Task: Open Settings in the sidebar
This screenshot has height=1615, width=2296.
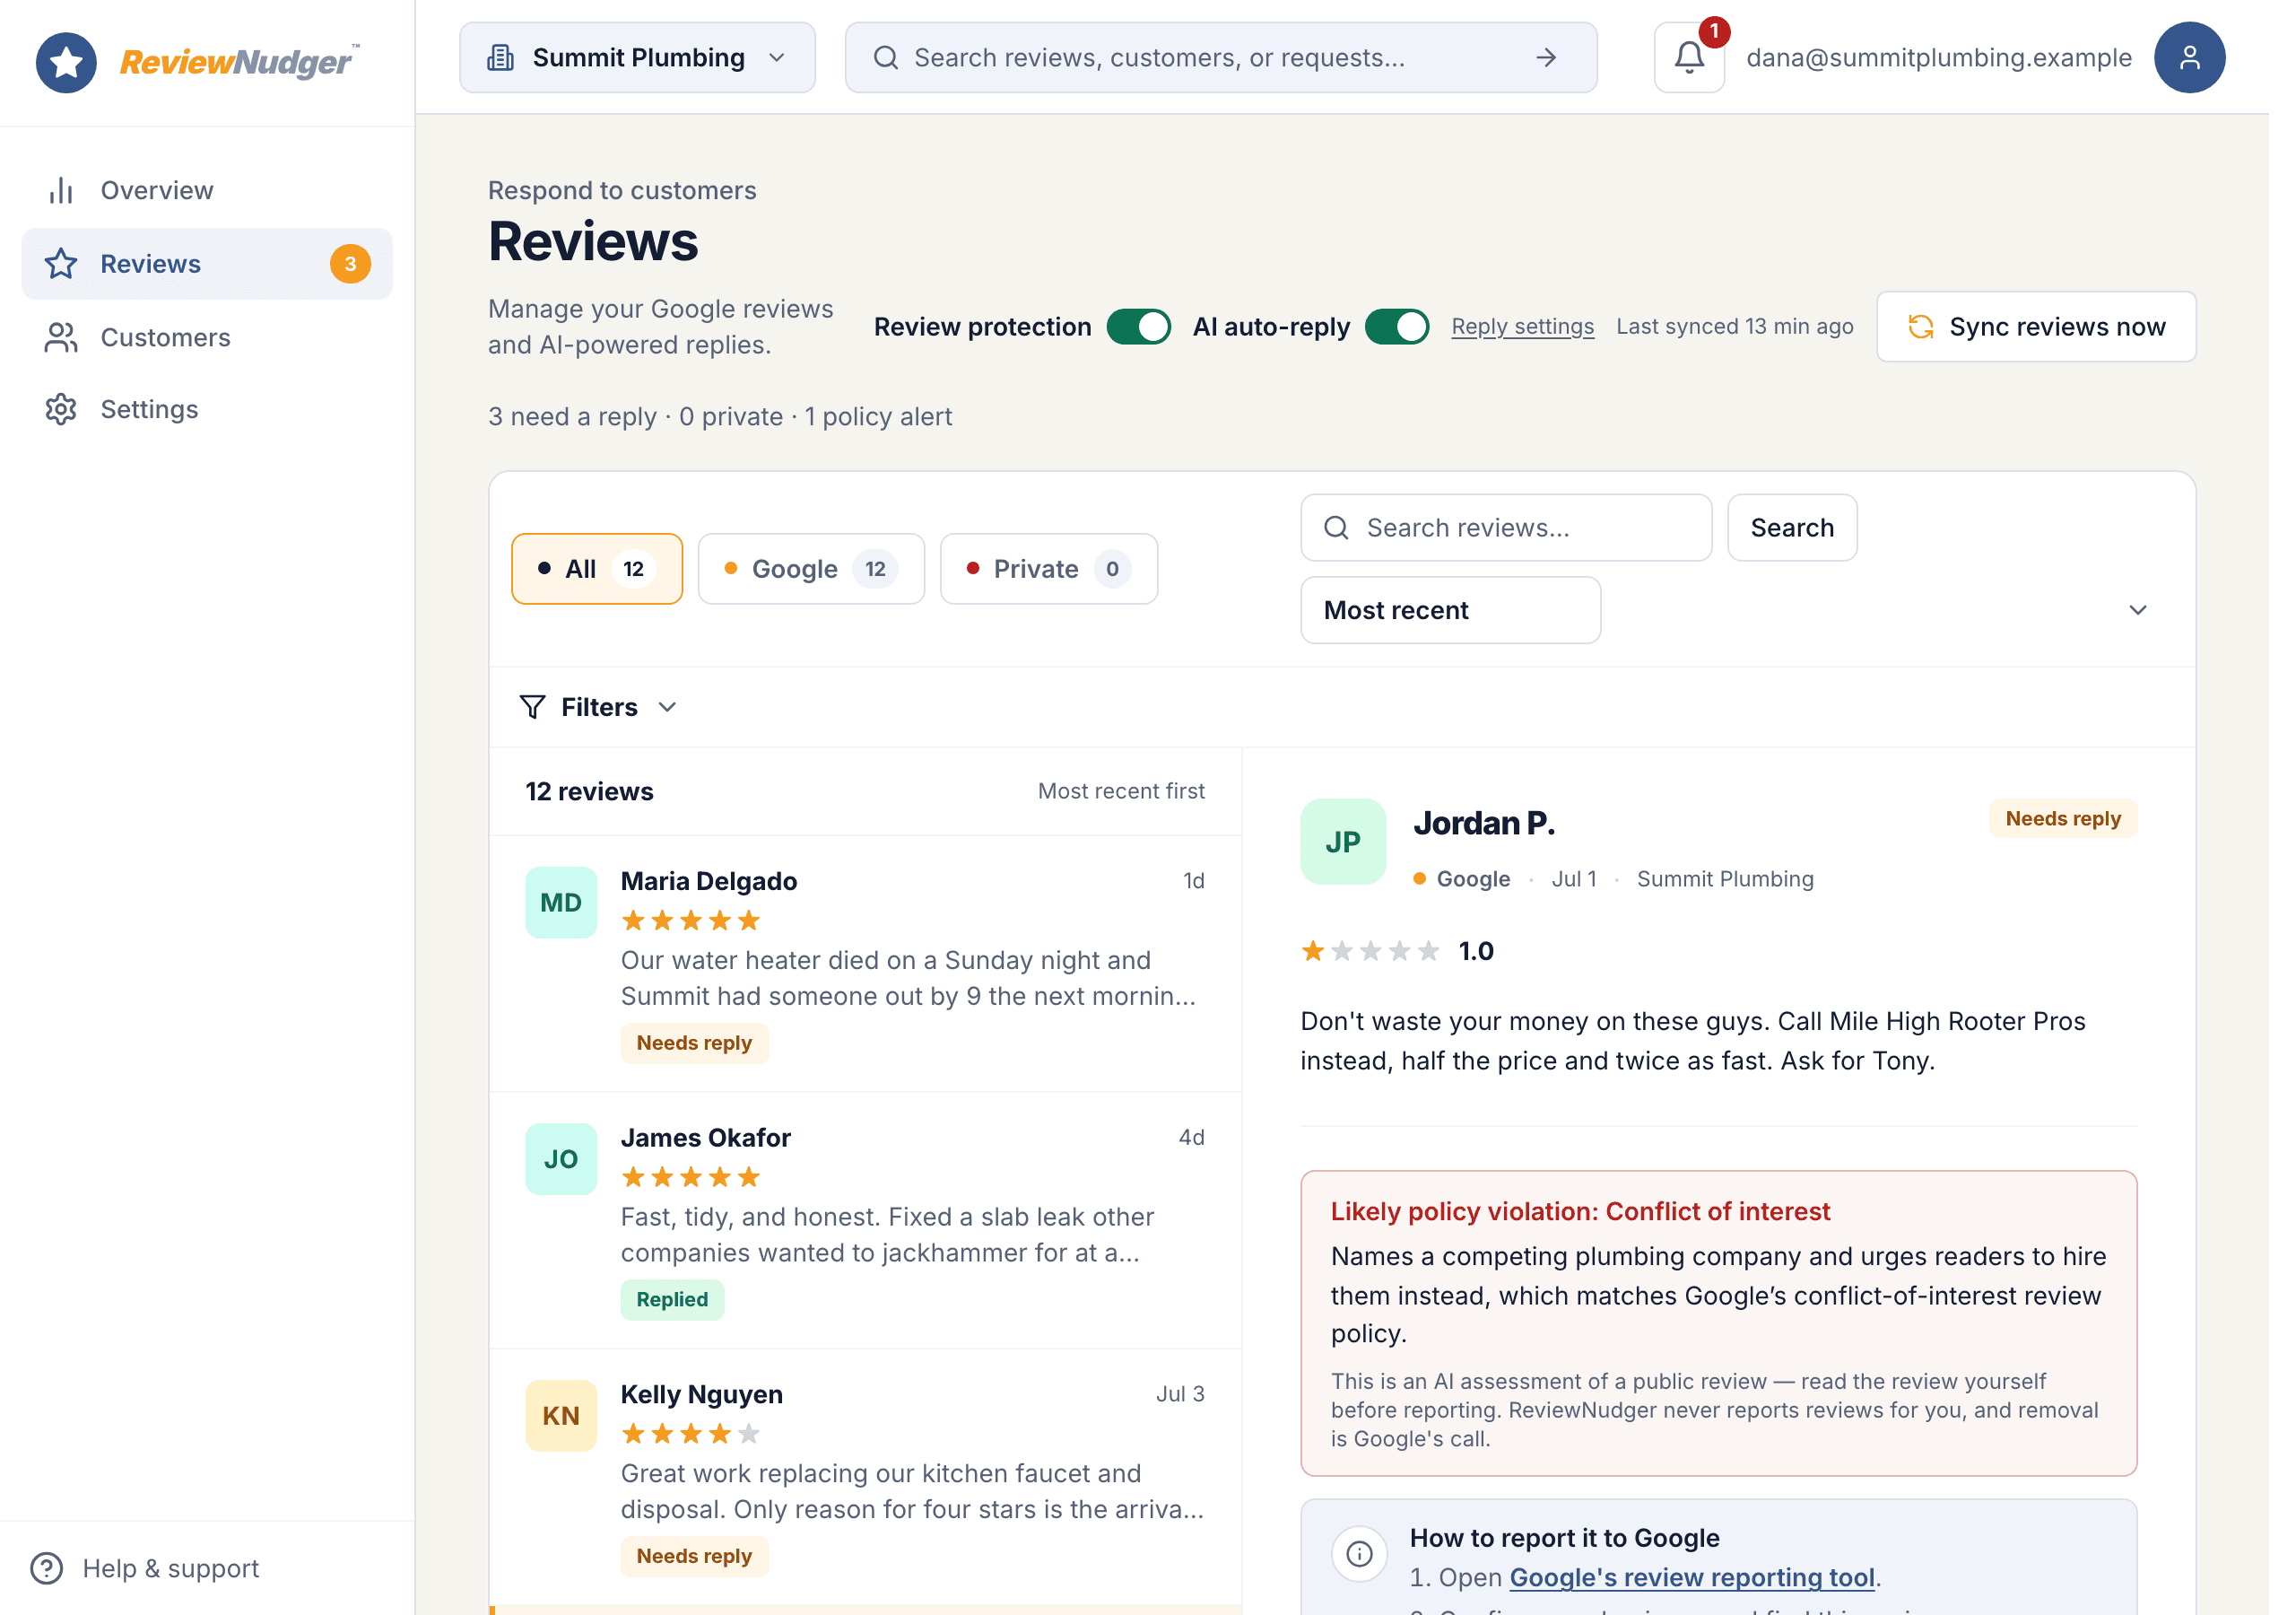Action: (x=209, y=409)
